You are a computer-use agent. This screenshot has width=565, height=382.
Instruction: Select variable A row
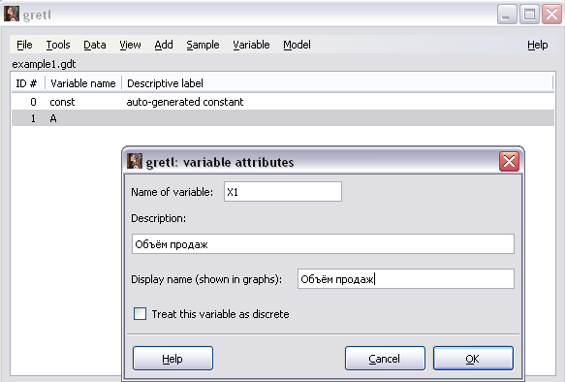point(283,118)
